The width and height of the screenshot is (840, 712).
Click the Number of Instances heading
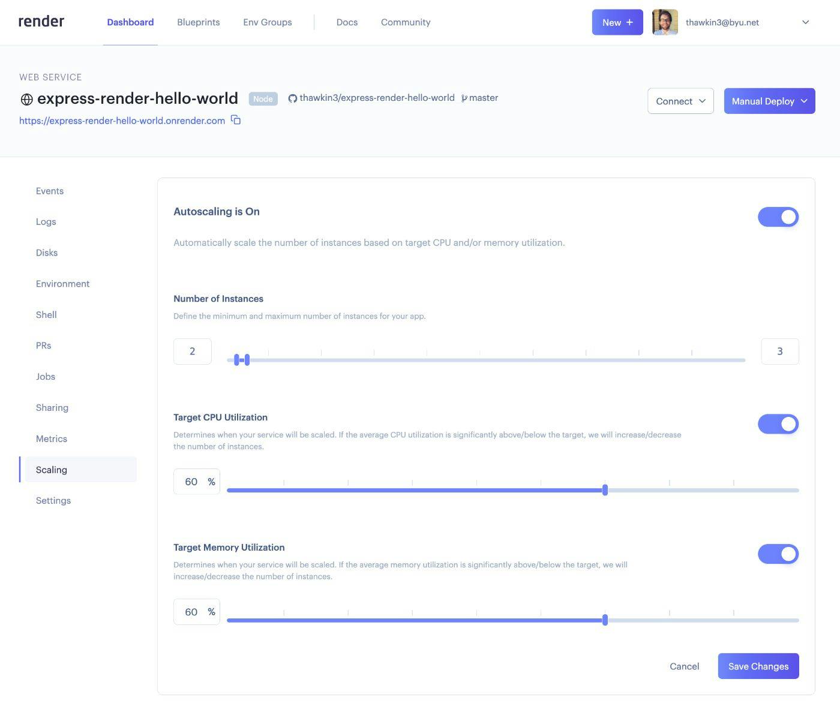[218, 299]
